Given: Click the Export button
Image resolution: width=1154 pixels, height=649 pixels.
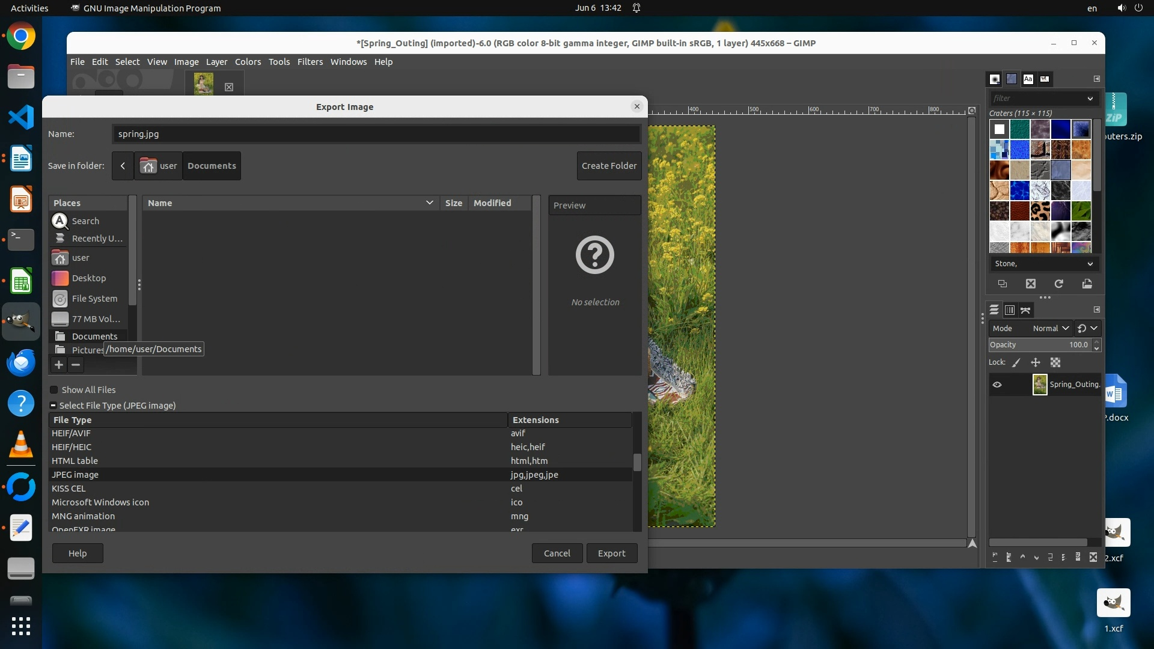Looking at the screenshot, I should (611, 553).
